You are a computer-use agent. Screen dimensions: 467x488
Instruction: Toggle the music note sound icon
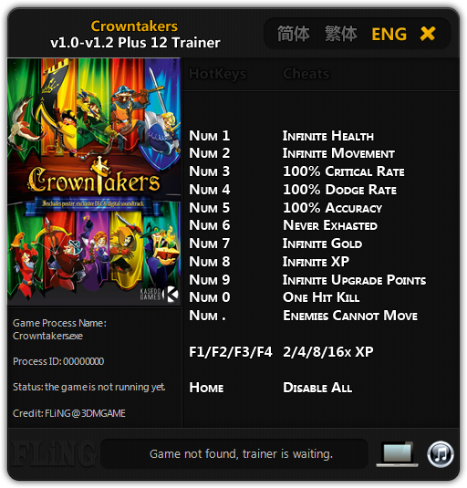(x=440, y=454)
